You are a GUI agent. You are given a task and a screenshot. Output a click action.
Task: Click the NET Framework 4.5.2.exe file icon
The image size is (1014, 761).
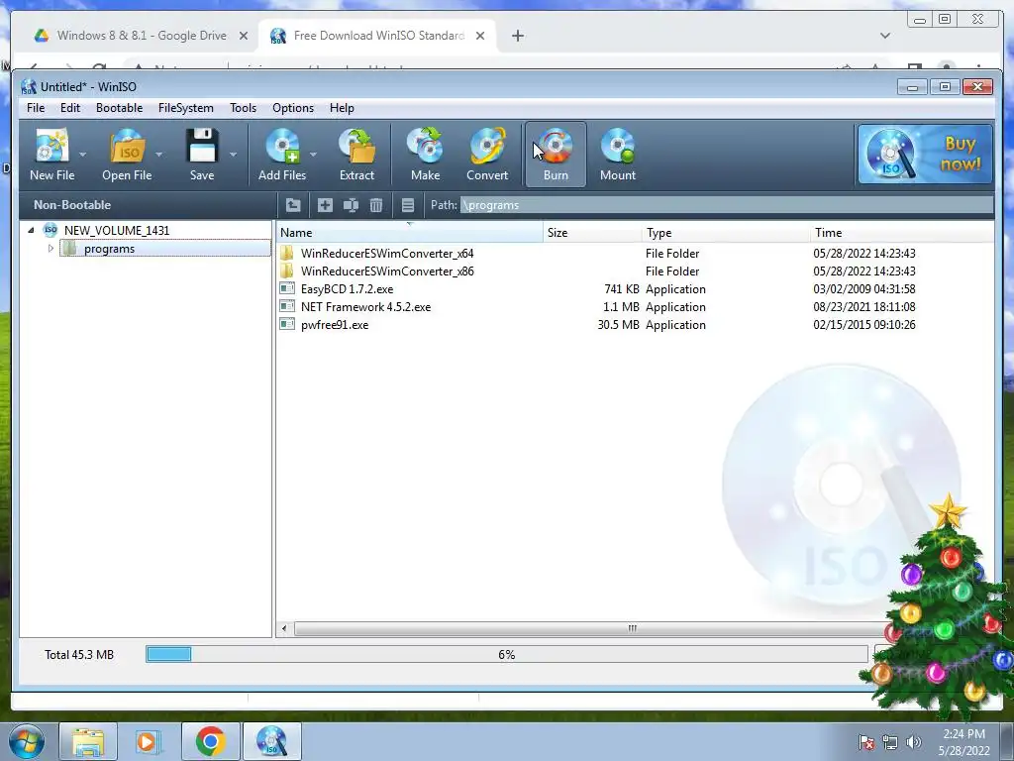tap(287, 306)
